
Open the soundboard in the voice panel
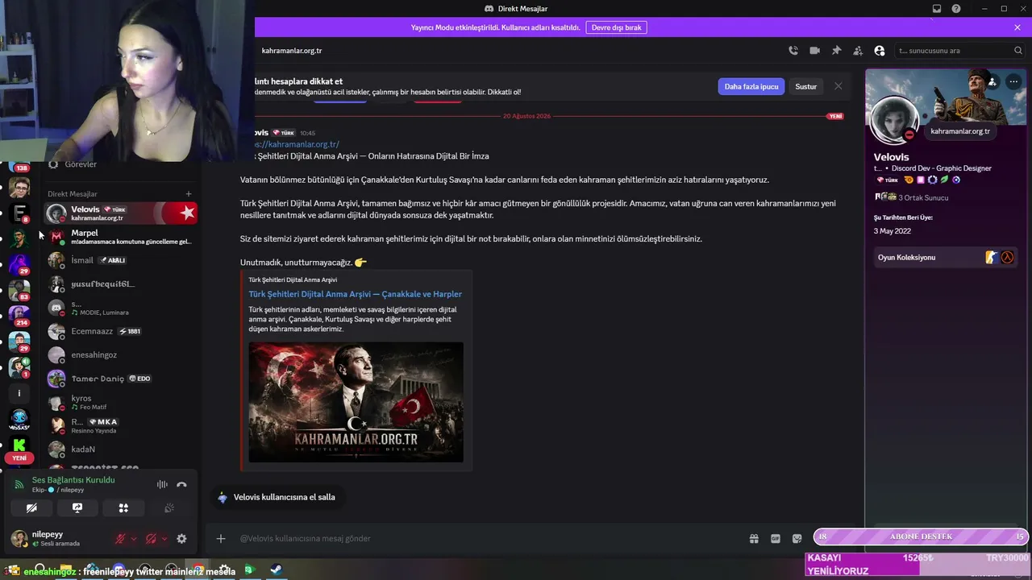(169, 508)
